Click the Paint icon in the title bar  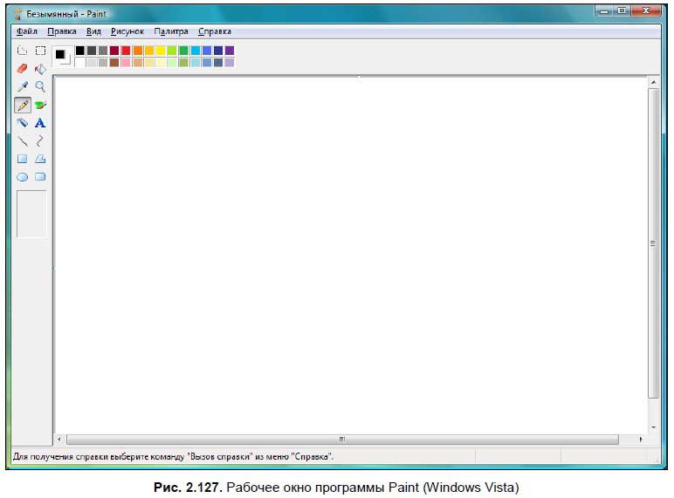[17, 14]
